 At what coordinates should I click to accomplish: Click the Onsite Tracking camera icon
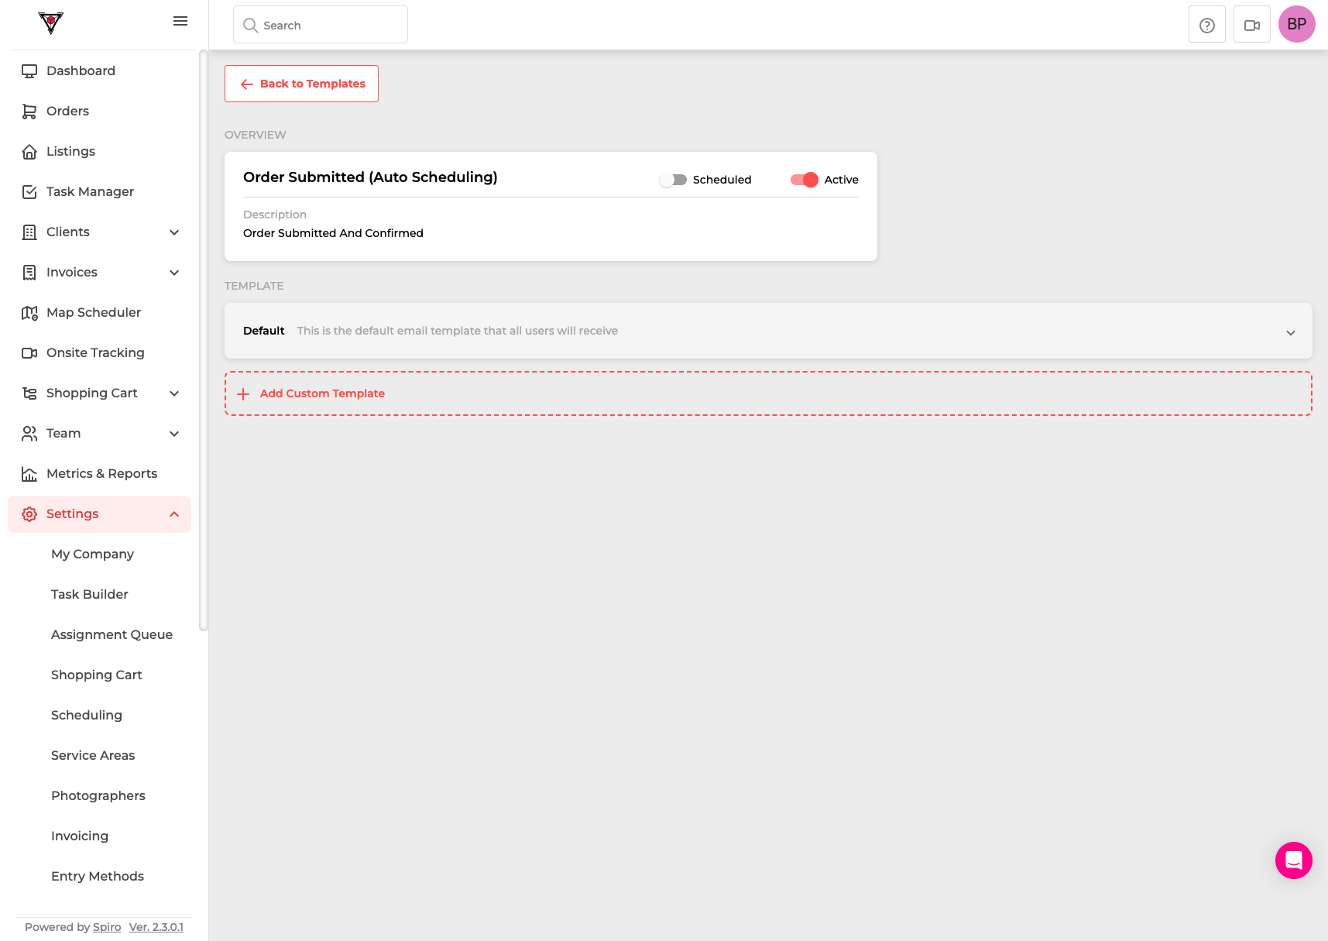click(x=29, y=353)
